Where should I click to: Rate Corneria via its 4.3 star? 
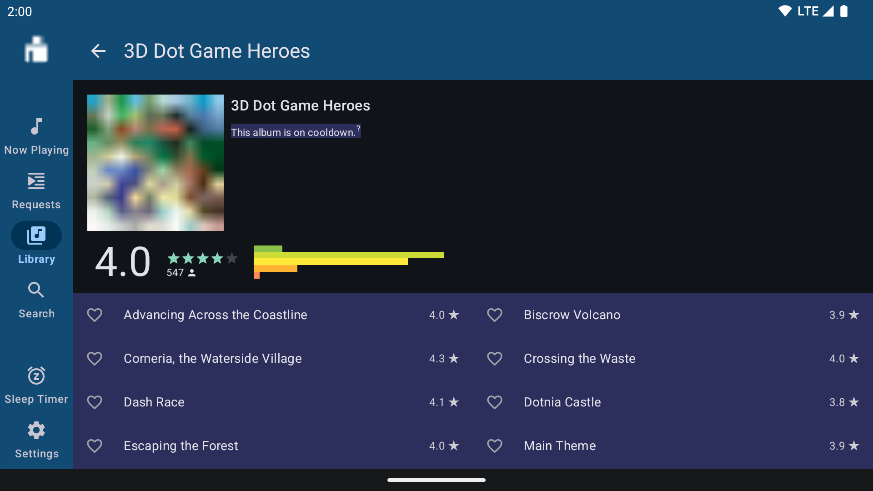tap(444, 358)
